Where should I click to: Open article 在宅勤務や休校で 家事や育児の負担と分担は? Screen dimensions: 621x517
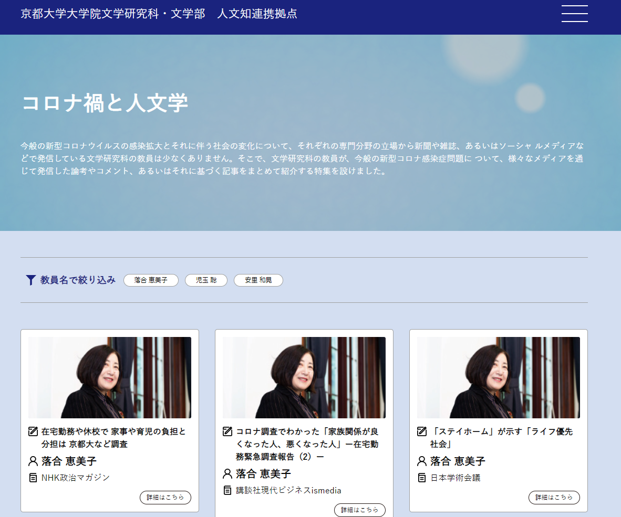pos(113,438)
